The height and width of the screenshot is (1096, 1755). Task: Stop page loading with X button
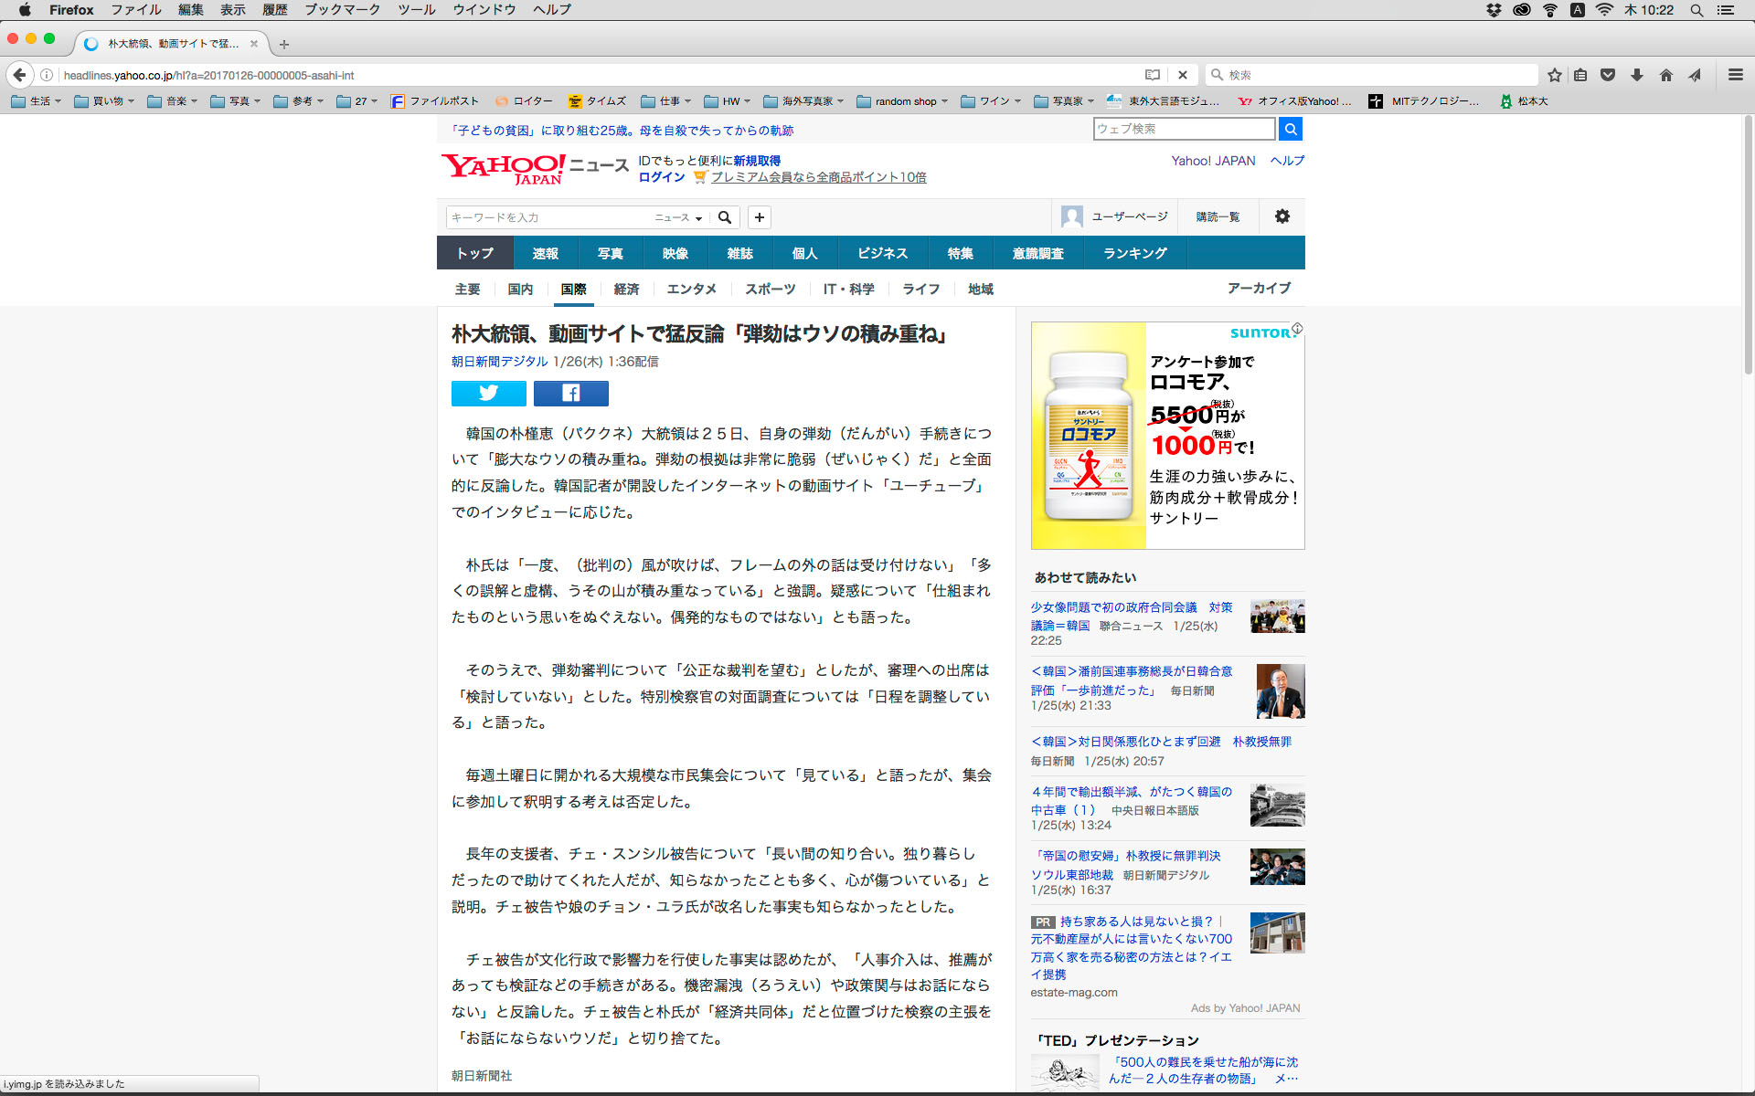1183,75
